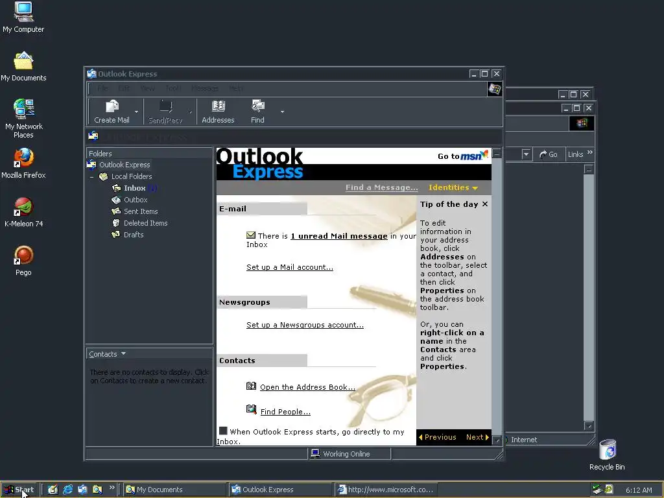Show the Next tip of the day
The height and width of the screenshot is (498, 664).
[x=477, y=437]
